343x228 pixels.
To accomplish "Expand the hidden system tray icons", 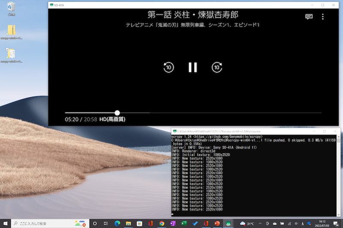I will click(x=260, y=223).
